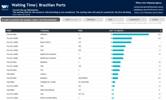The height and width of the screenshot is (100, 166).
Task: Click the Ponta da Montanha terminal cell
Action: [x=48, y=98]
